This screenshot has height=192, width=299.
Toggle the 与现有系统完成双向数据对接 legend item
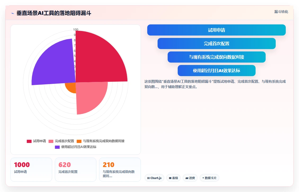point(100,141)
